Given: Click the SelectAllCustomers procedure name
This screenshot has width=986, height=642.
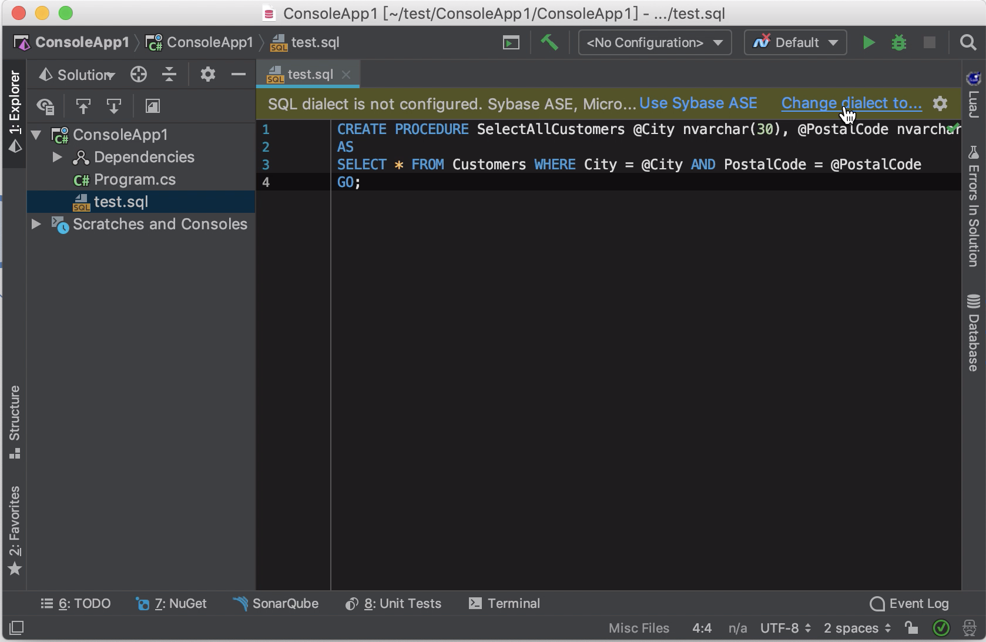Looking at the screenshot, I should coord(551,129).
